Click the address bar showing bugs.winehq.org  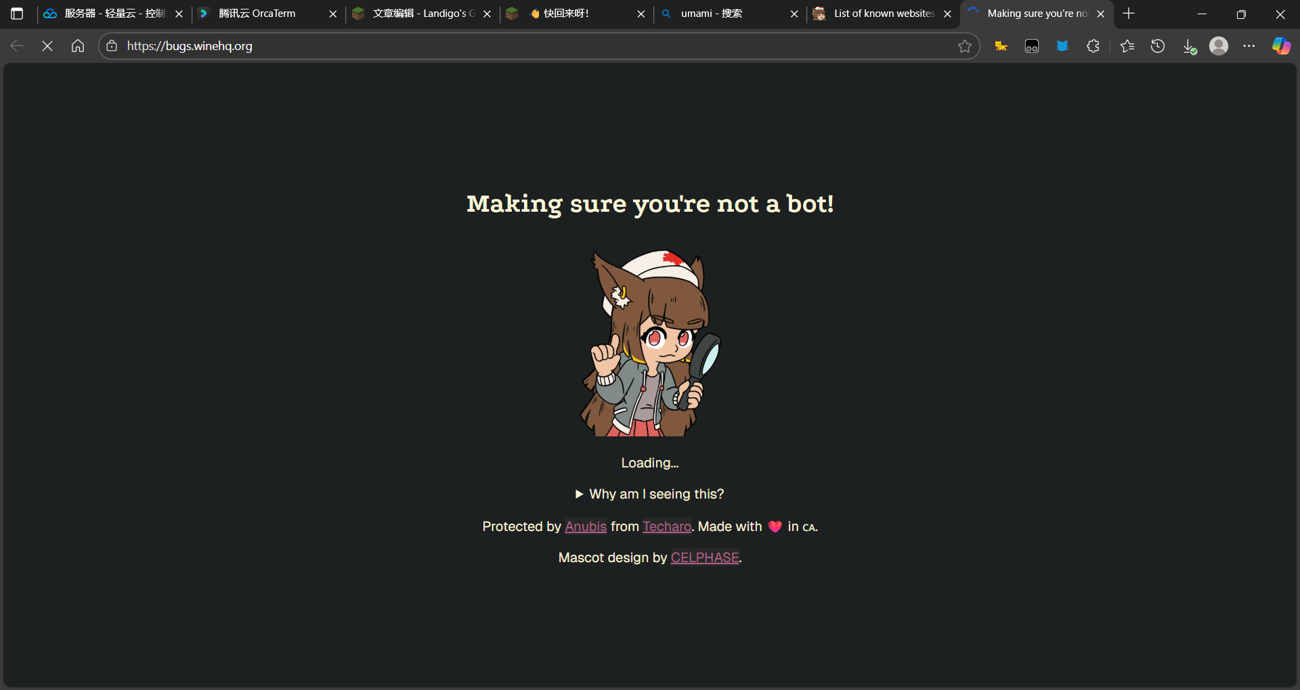pos(528,46)
